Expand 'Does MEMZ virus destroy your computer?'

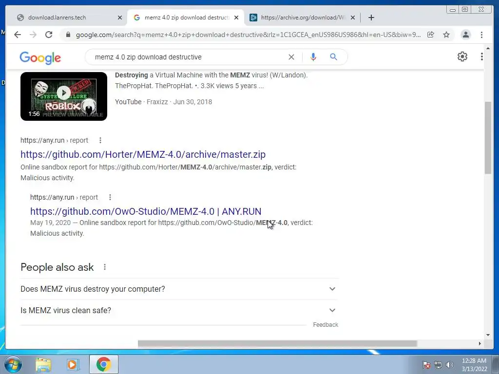179,289
